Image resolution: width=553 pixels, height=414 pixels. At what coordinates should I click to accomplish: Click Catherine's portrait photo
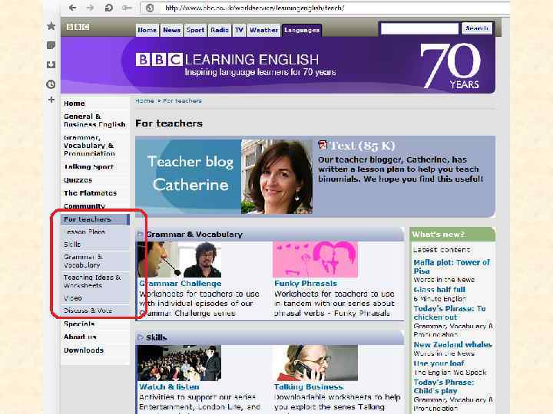[x=276, y=176]
